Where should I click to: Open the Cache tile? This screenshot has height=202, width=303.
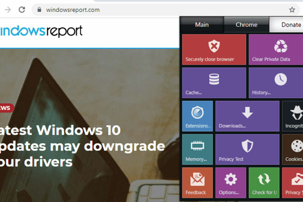[x=214, y=83]
